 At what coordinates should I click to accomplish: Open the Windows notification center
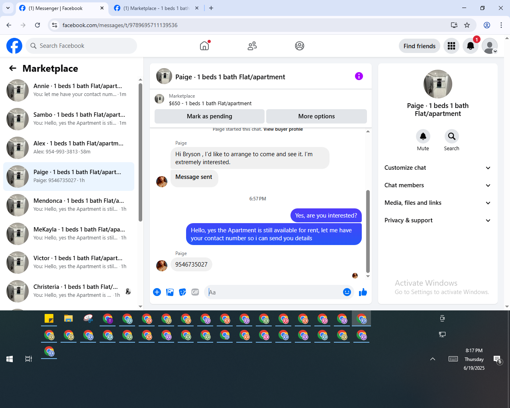[x=498, y=359]
